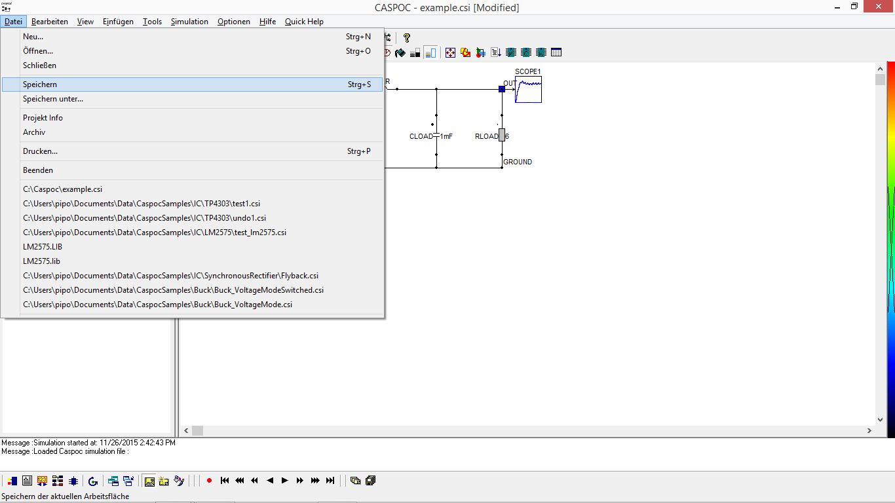895x503 pixels.
Task: Click the text list with down-arrow icon
Action: pyautogui.click(x=496, y=52)
